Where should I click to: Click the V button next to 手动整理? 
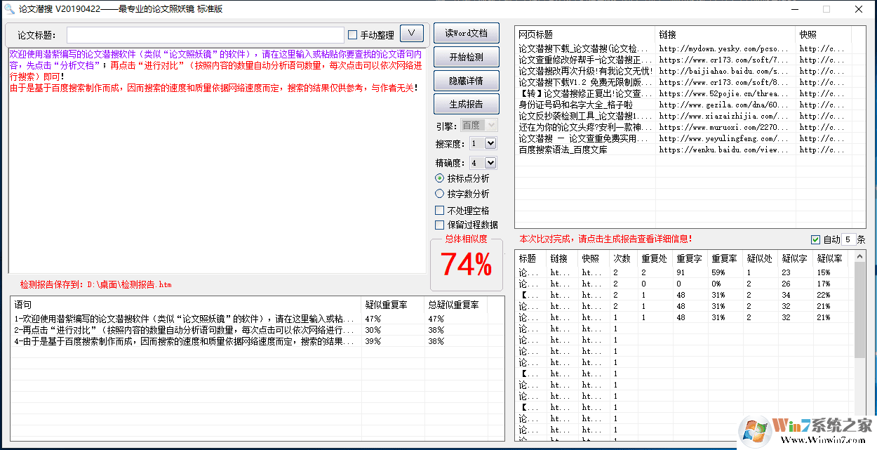click(411, 33)
